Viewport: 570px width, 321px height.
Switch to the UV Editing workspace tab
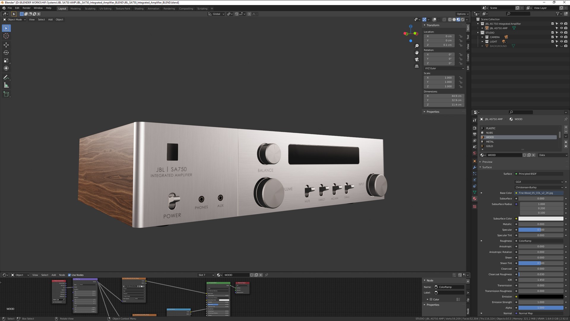pos(105,9)
